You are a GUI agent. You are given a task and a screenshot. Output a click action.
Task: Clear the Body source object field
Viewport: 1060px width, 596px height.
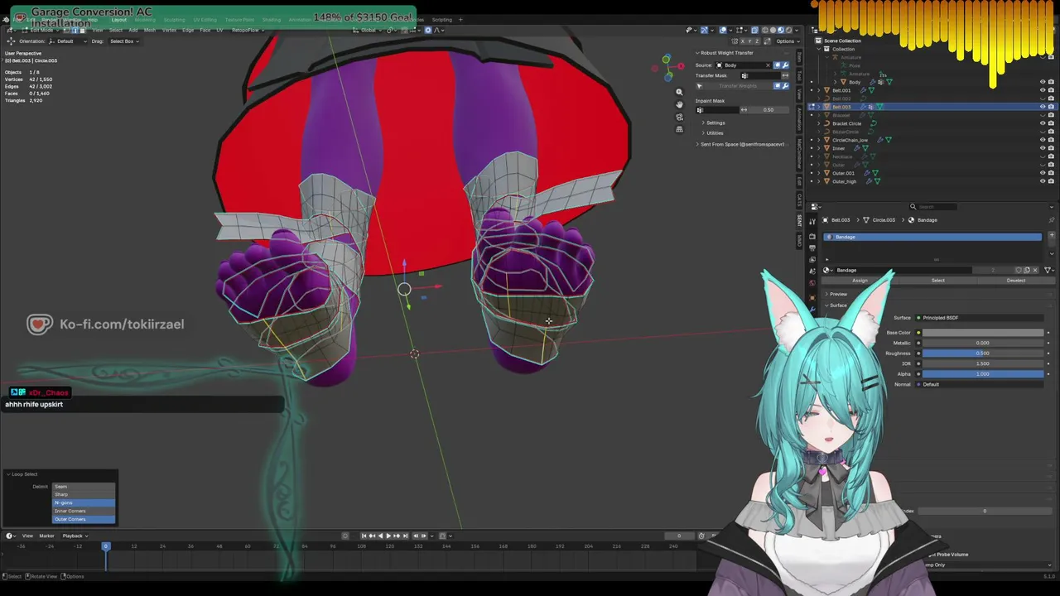point(768,65)
